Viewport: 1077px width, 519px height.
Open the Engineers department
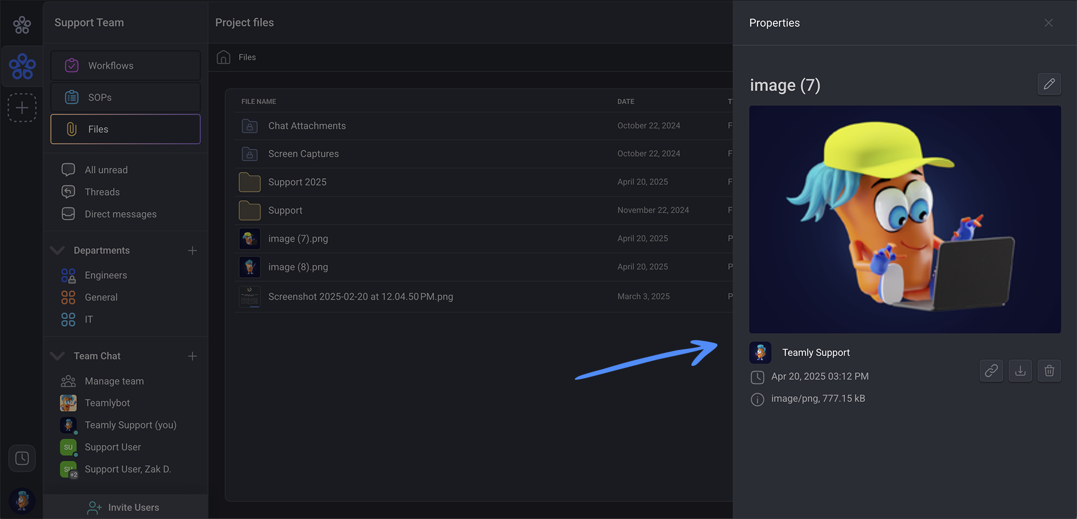[x=106, y=275]
